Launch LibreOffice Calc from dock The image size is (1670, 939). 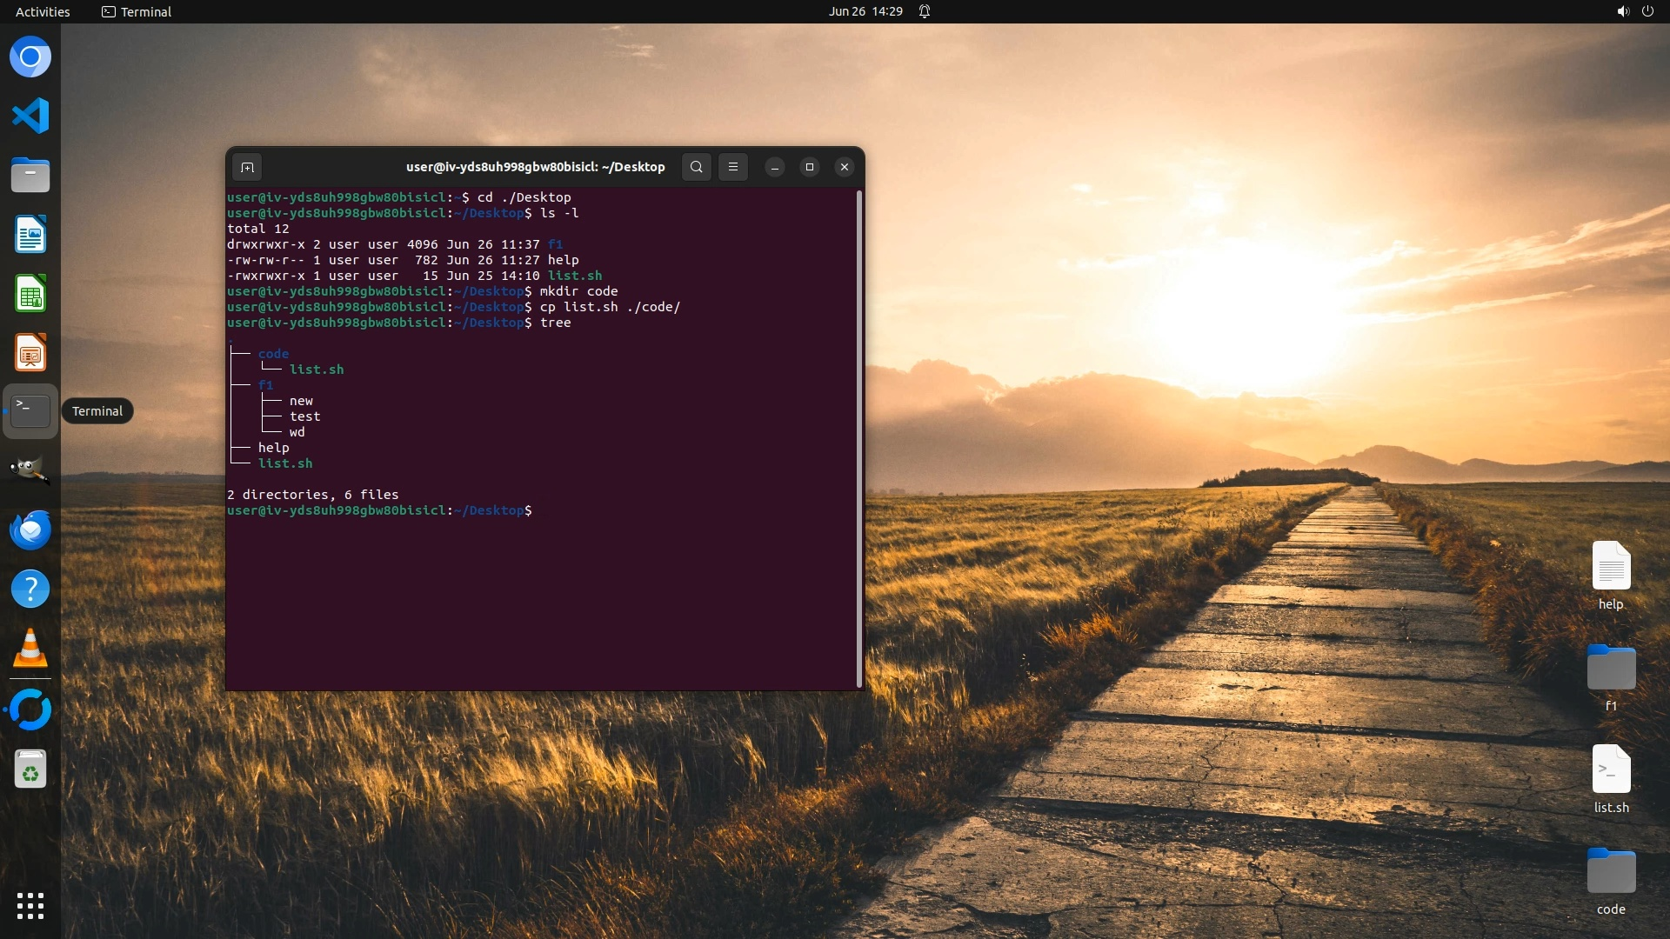[30, 294]
